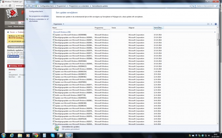The width and height of the screenshot is (222, 138).
Task: Click the taskbar clock showing 15-10-2014
Action: pyautogui.click(x=215, y=135)
